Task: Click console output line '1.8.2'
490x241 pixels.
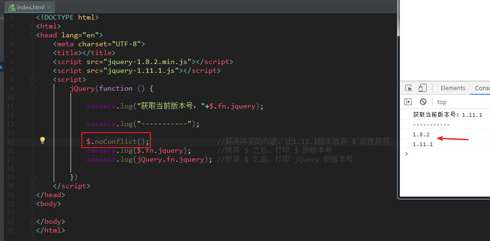Action: coord(421,135)
